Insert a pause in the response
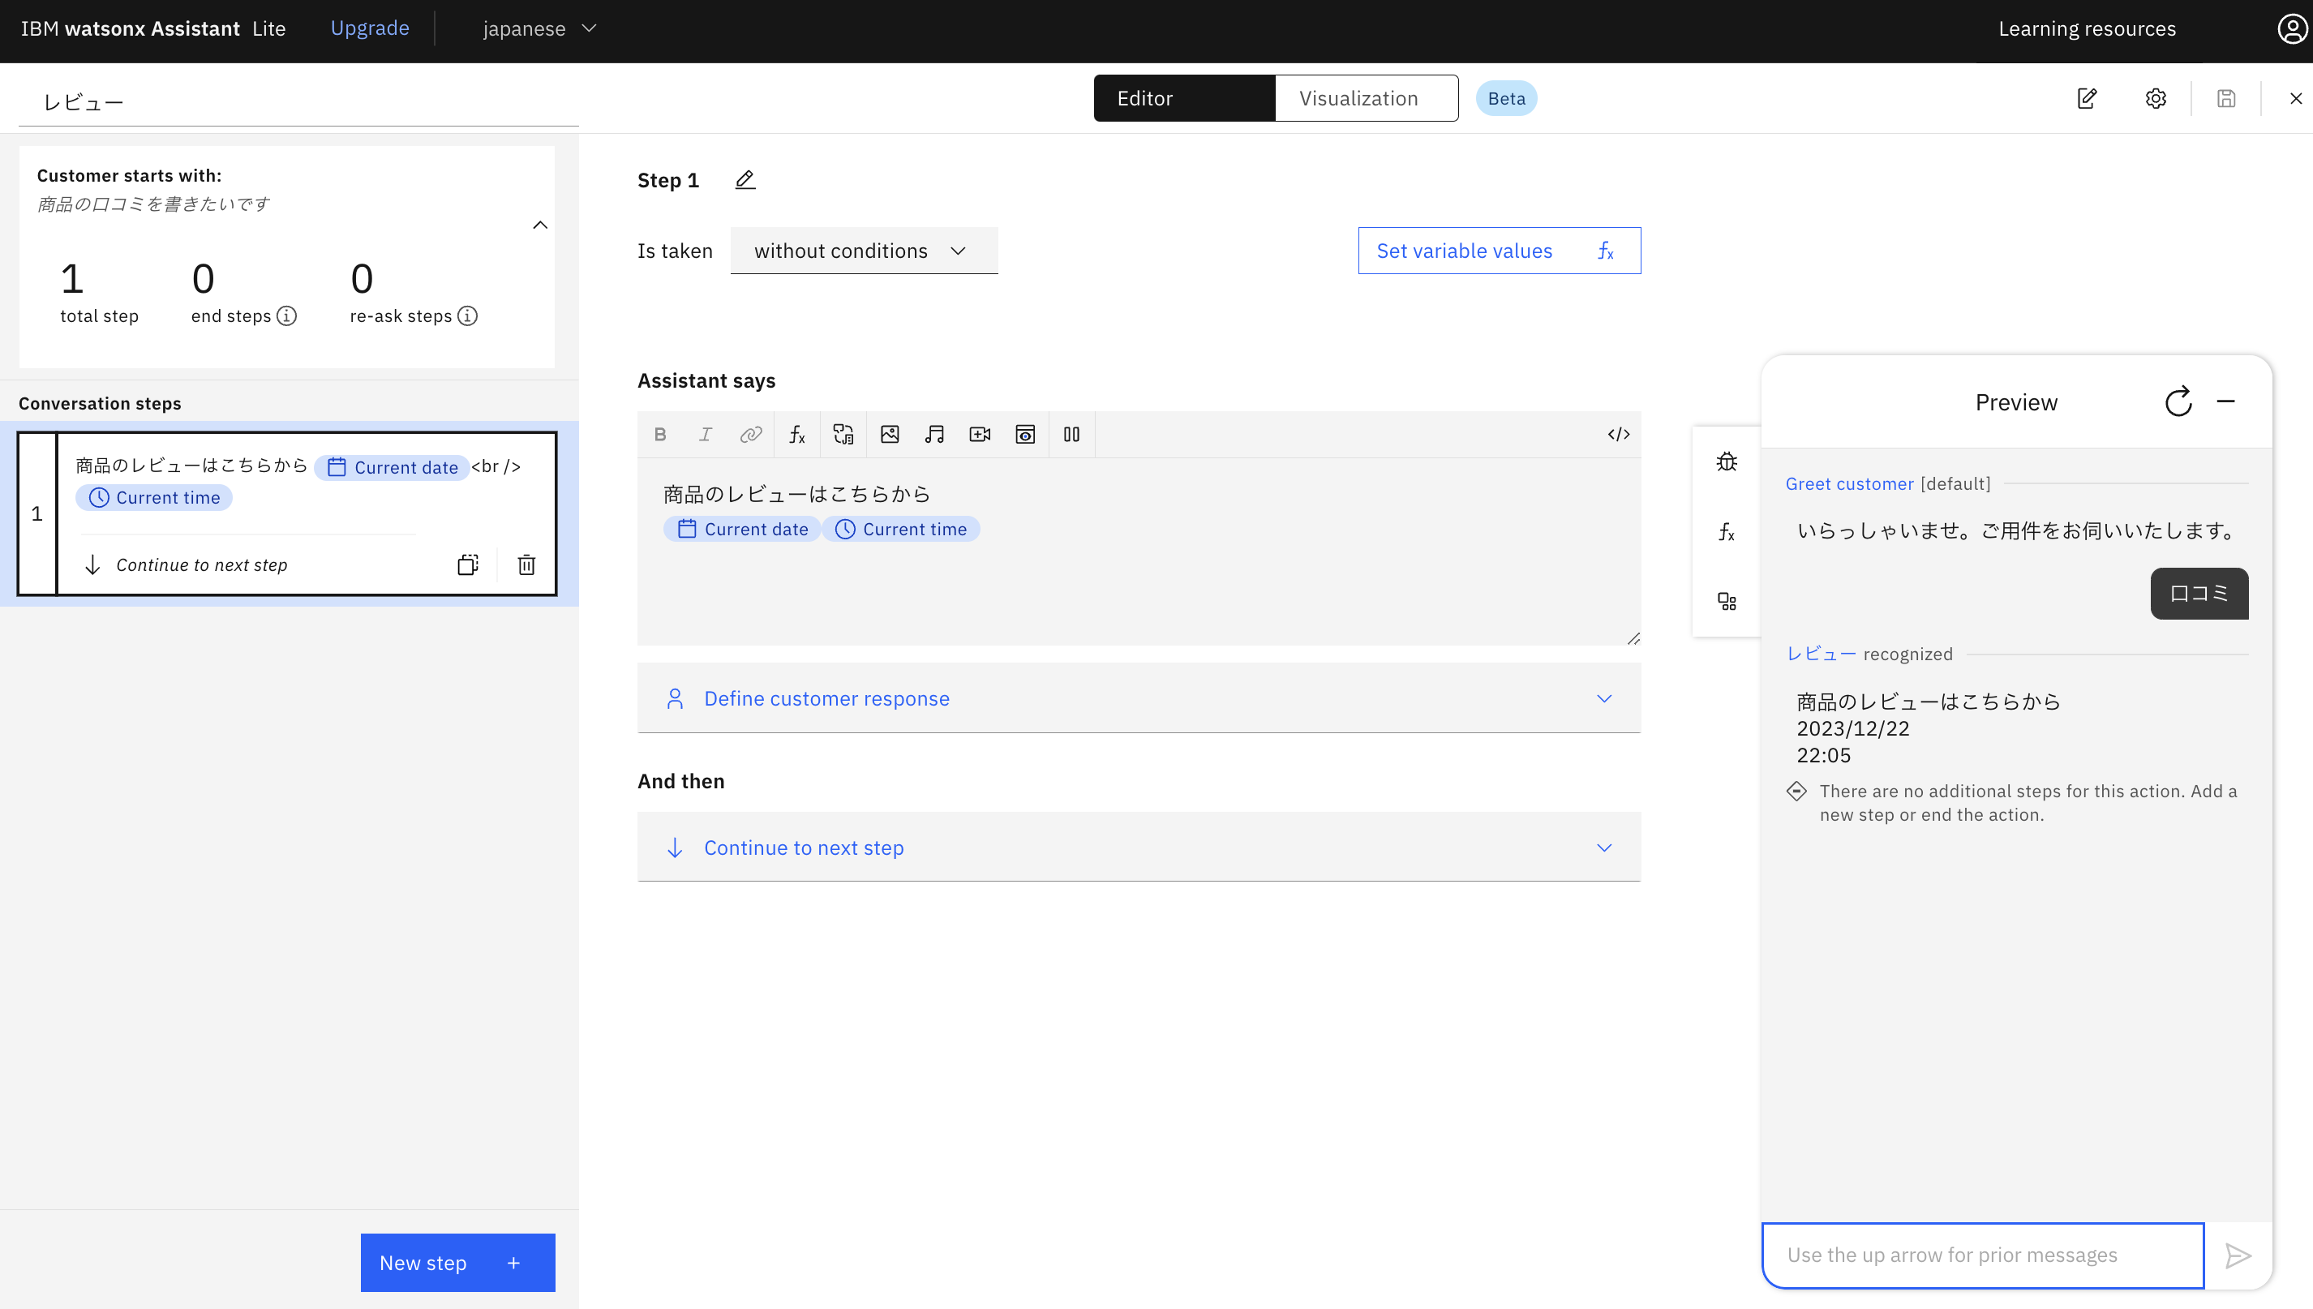 pyautogui.click(x=1071, y=434)
